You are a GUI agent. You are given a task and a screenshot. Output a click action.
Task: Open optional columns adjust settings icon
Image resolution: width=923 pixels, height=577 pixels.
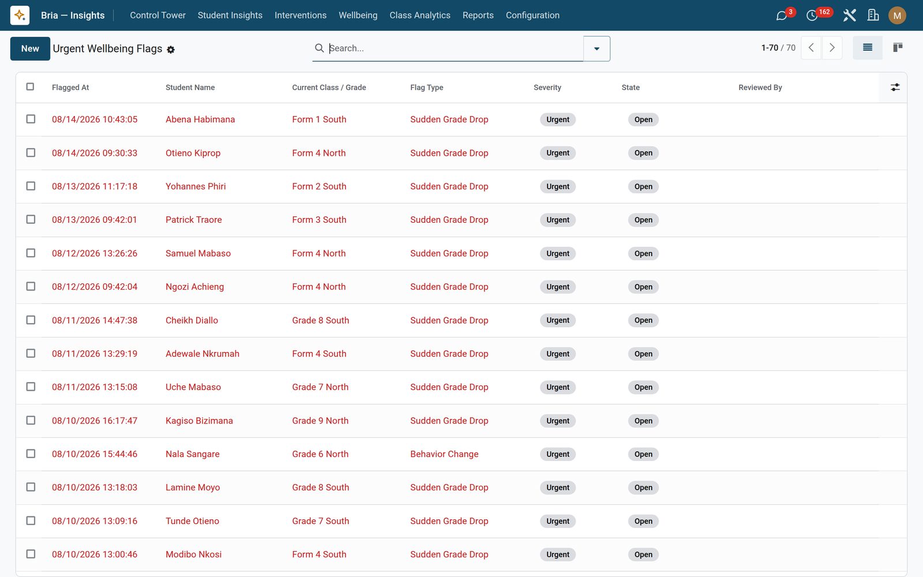coord(895,87)
